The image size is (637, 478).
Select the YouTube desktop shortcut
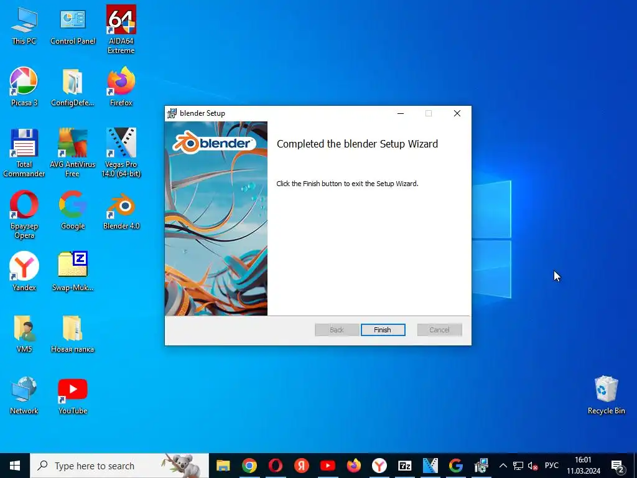73,395
